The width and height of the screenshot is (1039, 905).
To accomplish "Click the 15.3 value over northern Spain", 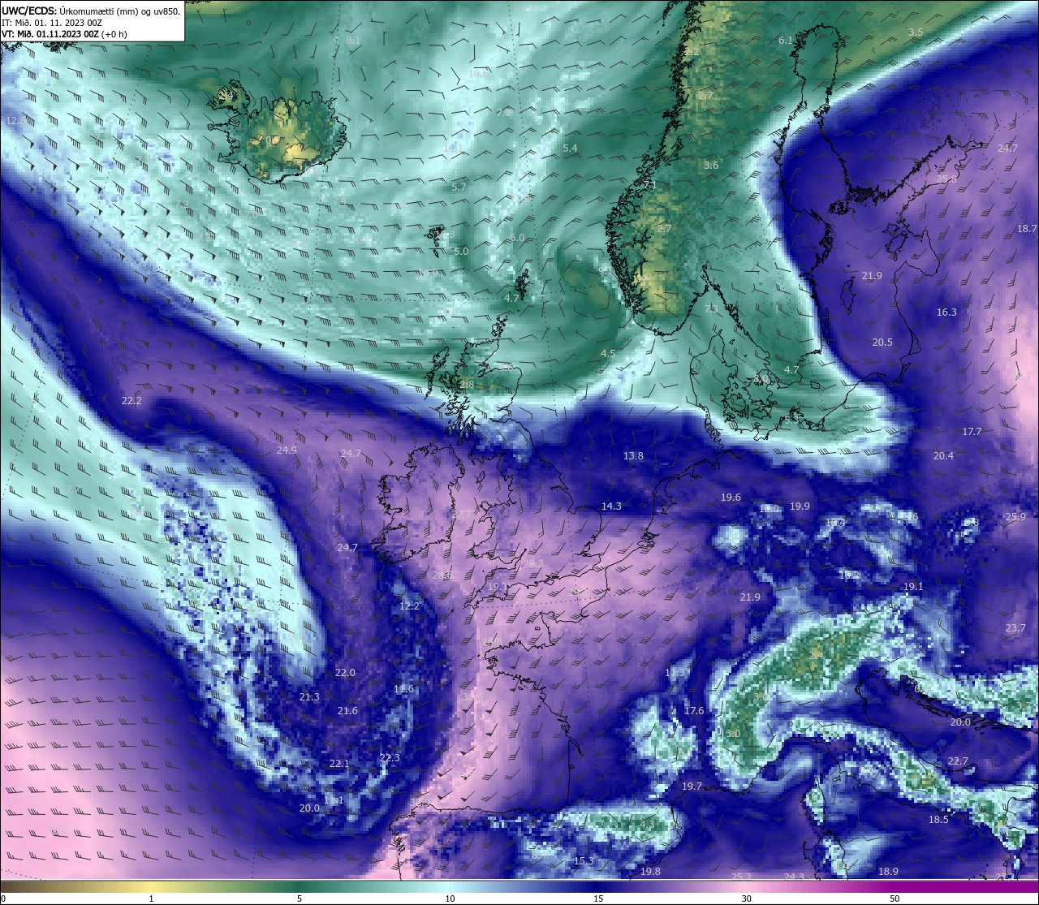I will (x=584, y=861).
